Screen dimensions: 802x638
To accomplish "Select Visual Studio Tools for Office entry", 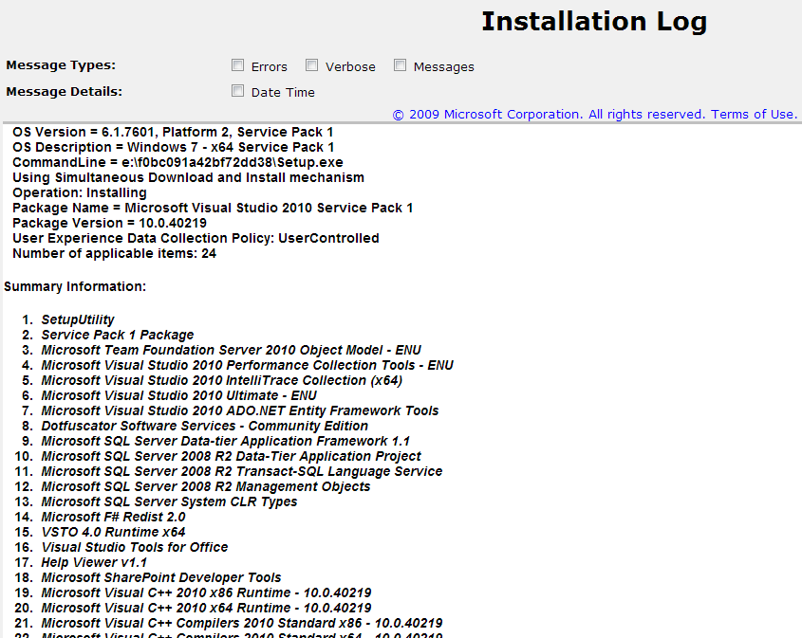I will 135,548.
